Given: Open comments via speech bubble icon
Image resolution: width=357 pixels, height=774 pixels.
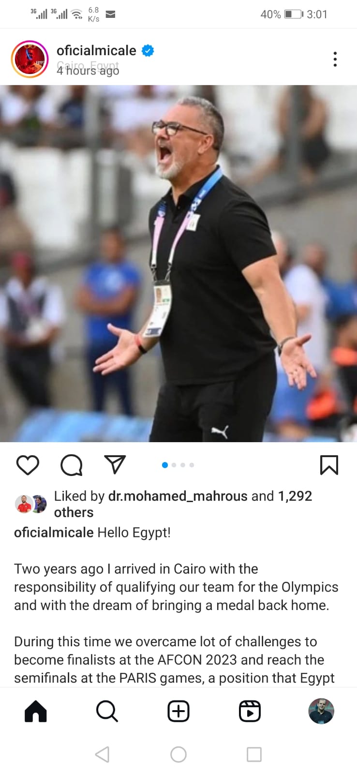Looking at the screenshot, I should click(71, 465).
